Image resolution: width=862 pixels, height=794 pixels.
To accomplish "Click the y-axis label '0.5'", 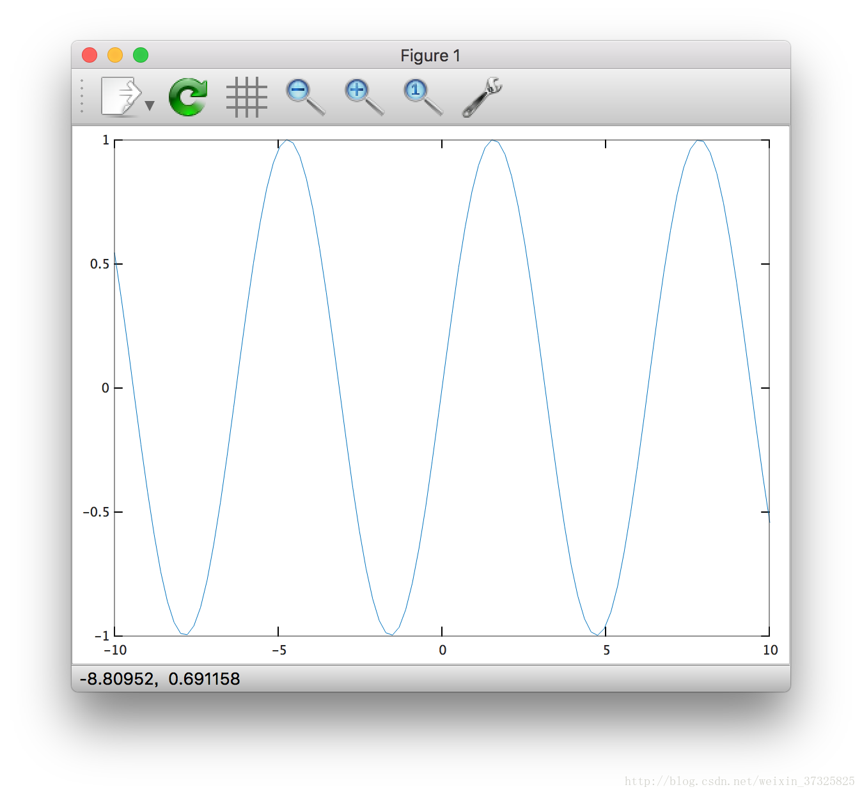I will [x=100, y=264].
